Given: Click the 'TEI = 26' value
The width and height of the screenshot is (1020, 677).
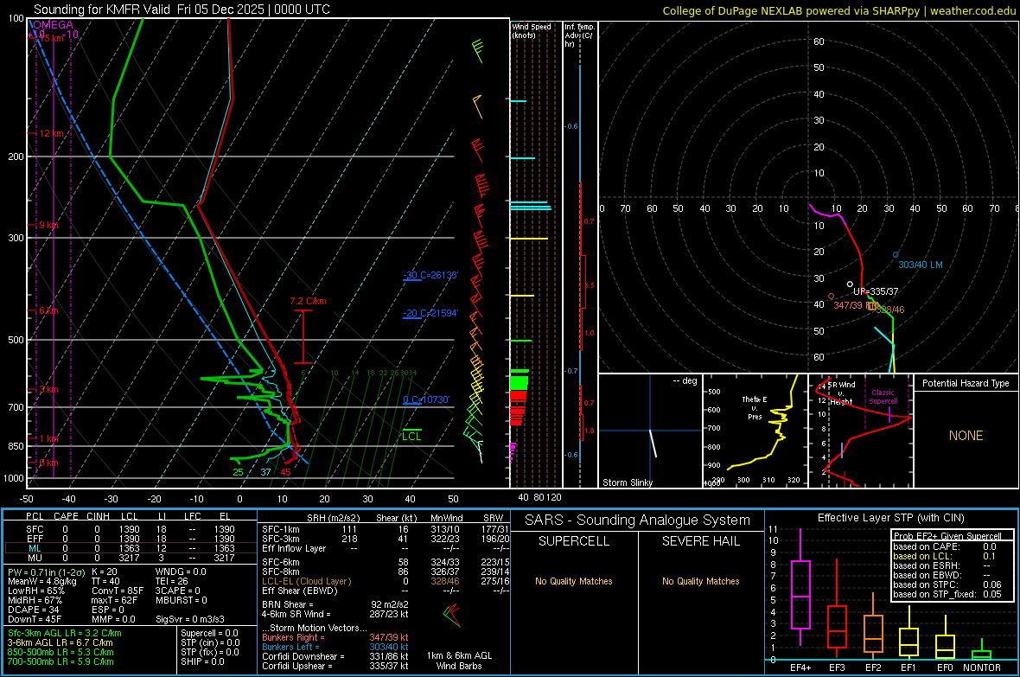Looking at the screenshot, I should [172, 581].
